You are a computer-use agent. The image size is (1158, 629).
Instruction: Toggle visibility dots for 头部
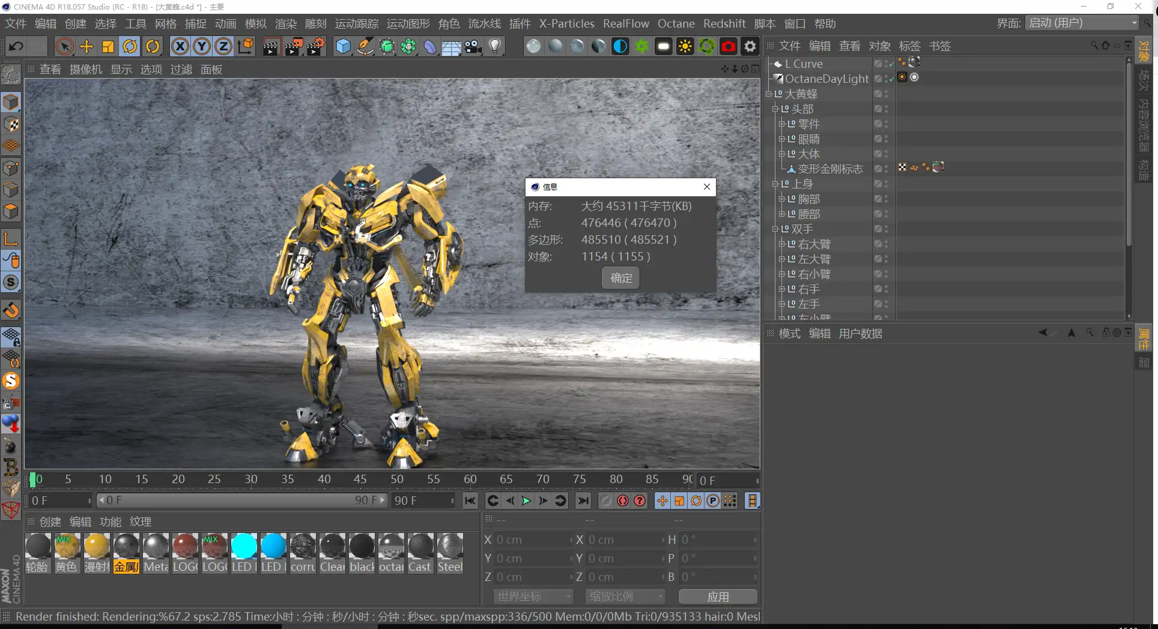(886, 109)
